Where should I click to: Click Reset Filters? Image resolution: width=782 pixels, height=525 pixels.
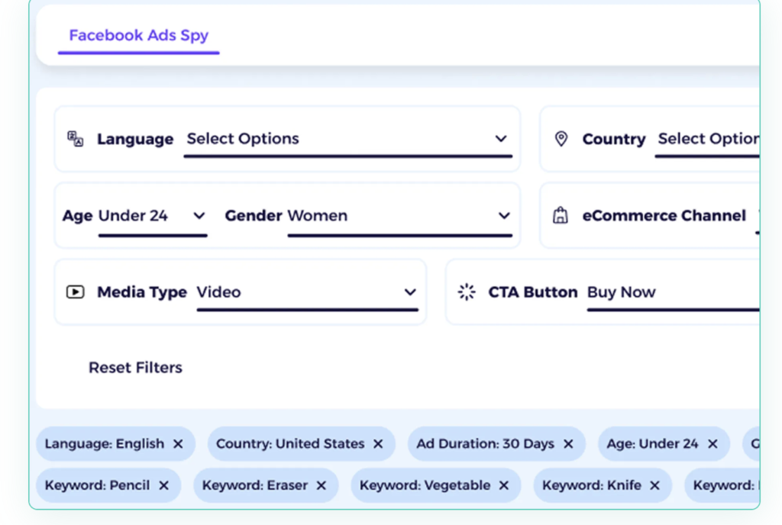coord(135,367)
